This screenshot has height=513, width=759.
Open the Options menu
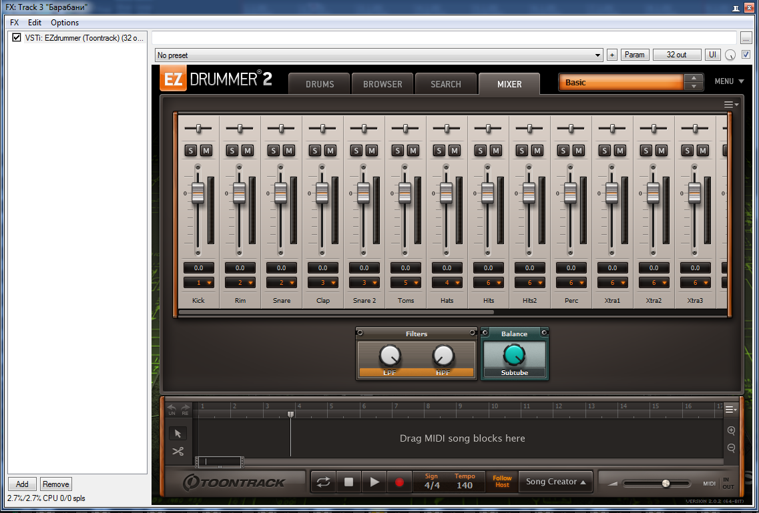65,22
